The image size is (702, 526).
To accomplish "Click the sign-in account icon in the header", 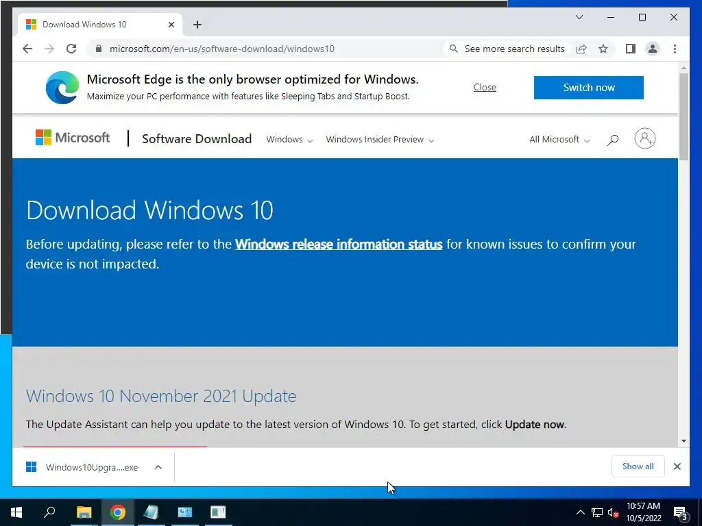I will (x=644, y=138).
